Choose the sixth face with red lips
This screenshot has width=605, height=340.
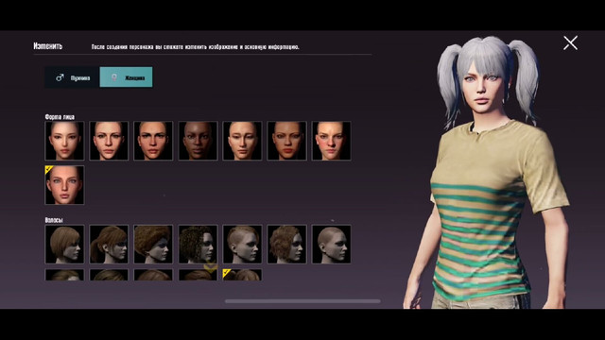click(286, 141)
